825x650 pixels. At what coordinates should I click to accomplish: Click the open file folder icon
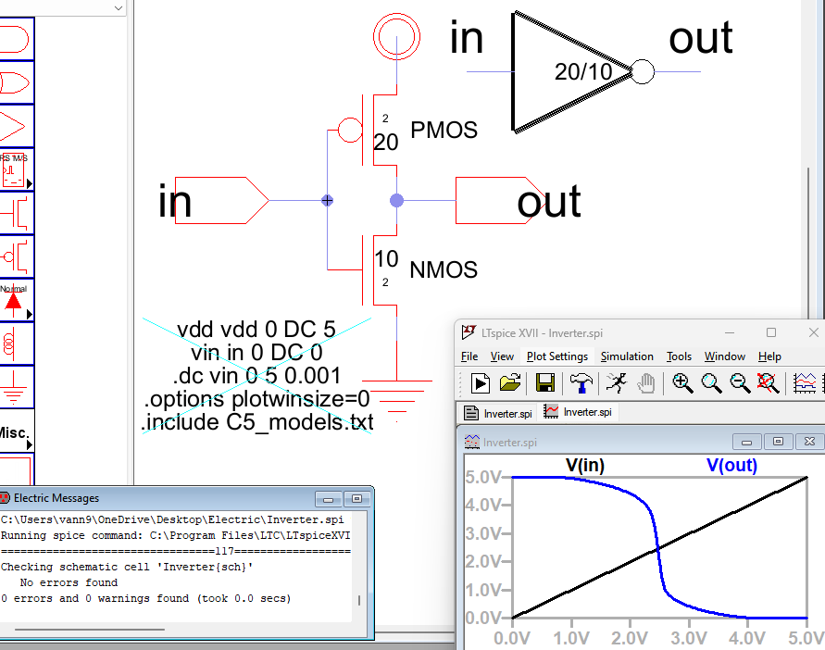pos(510,383)
